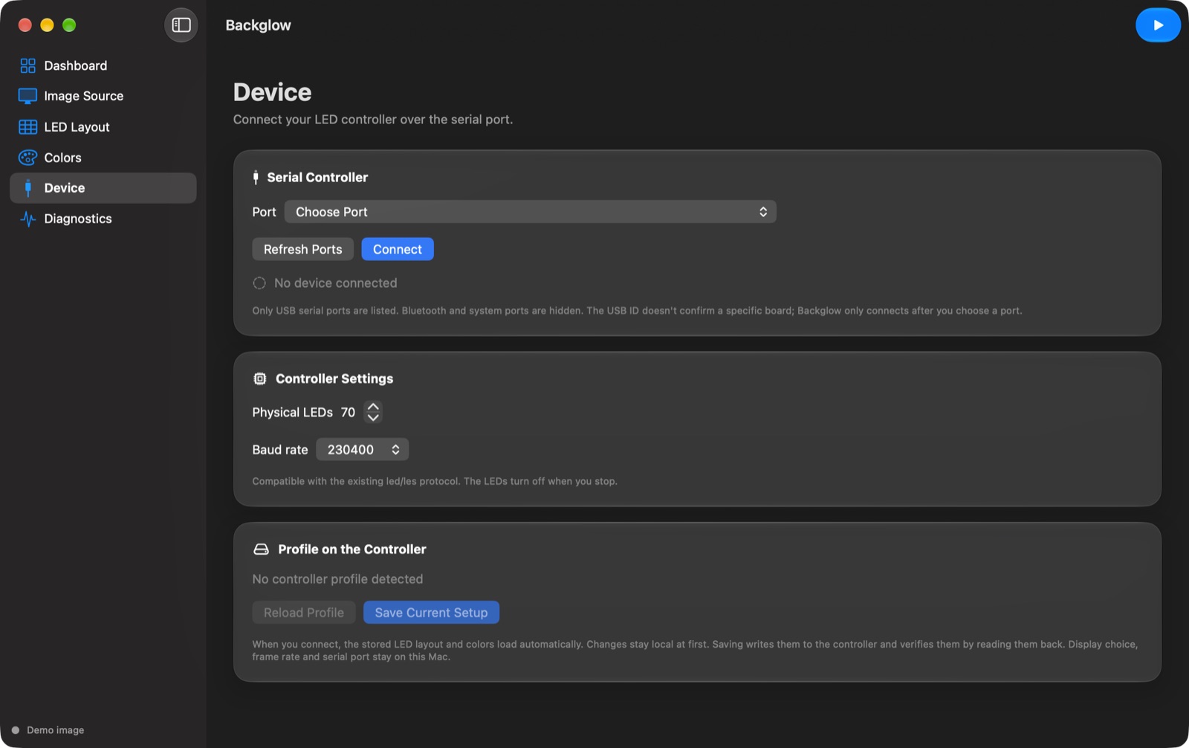Click the No controller profile detected text
Screen dimensions: 1189x748
coord(337,579)
